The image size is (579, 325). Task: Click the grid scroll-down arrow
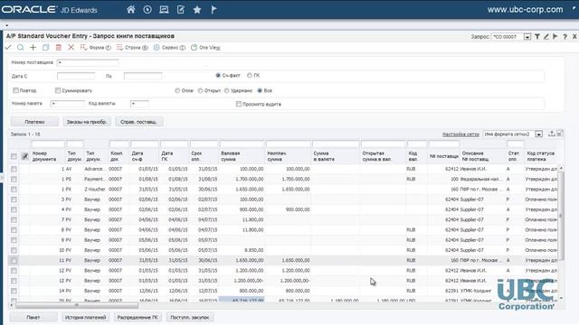click(561, 298)
